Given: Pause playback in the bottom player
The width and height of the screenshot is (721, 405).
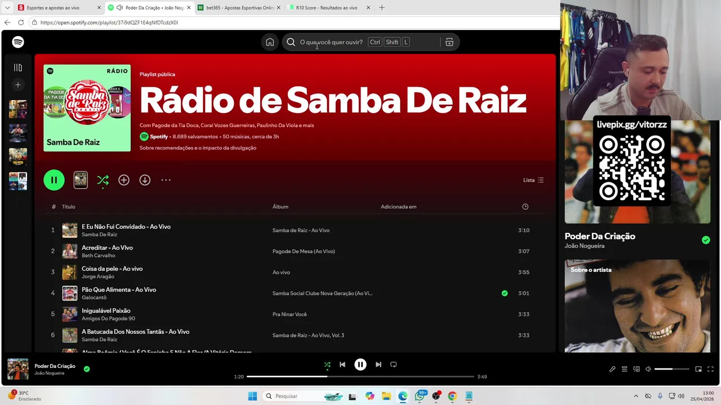Looking at the screenshot, I should (360, 364).
